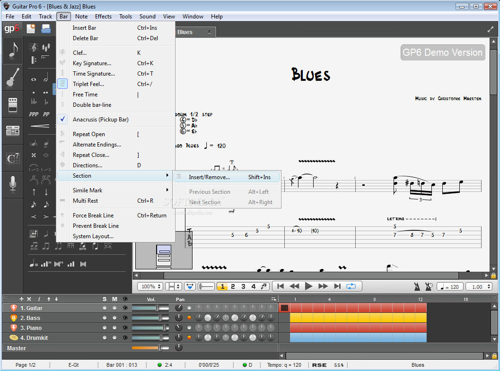Viewport: 500px width, 371px height.
Task: Mute the Drumkit track
Action: pyautogui.click(x=114, y=337)
